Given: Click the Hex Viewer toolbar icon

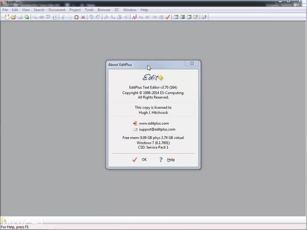Looking at the screenshot, I should [x=141, y=17].
